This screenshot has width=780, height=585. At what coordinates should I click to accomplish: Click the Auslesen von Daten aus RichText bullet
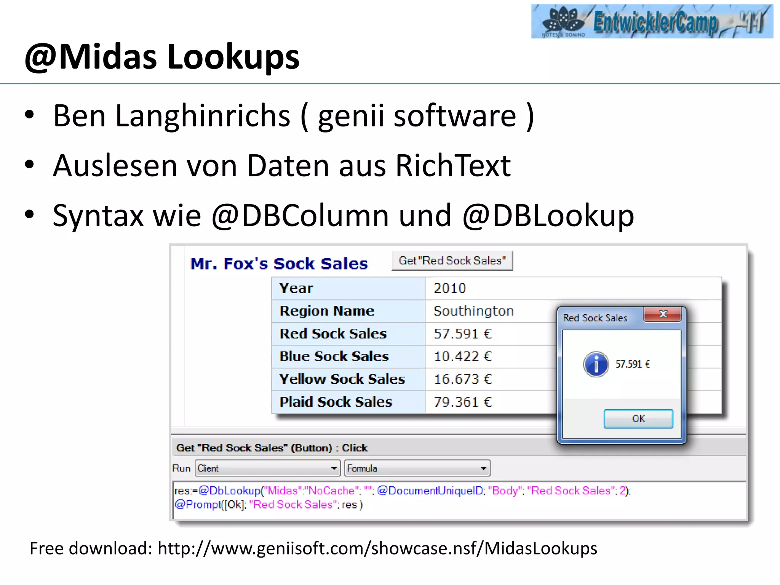(282, 165)
